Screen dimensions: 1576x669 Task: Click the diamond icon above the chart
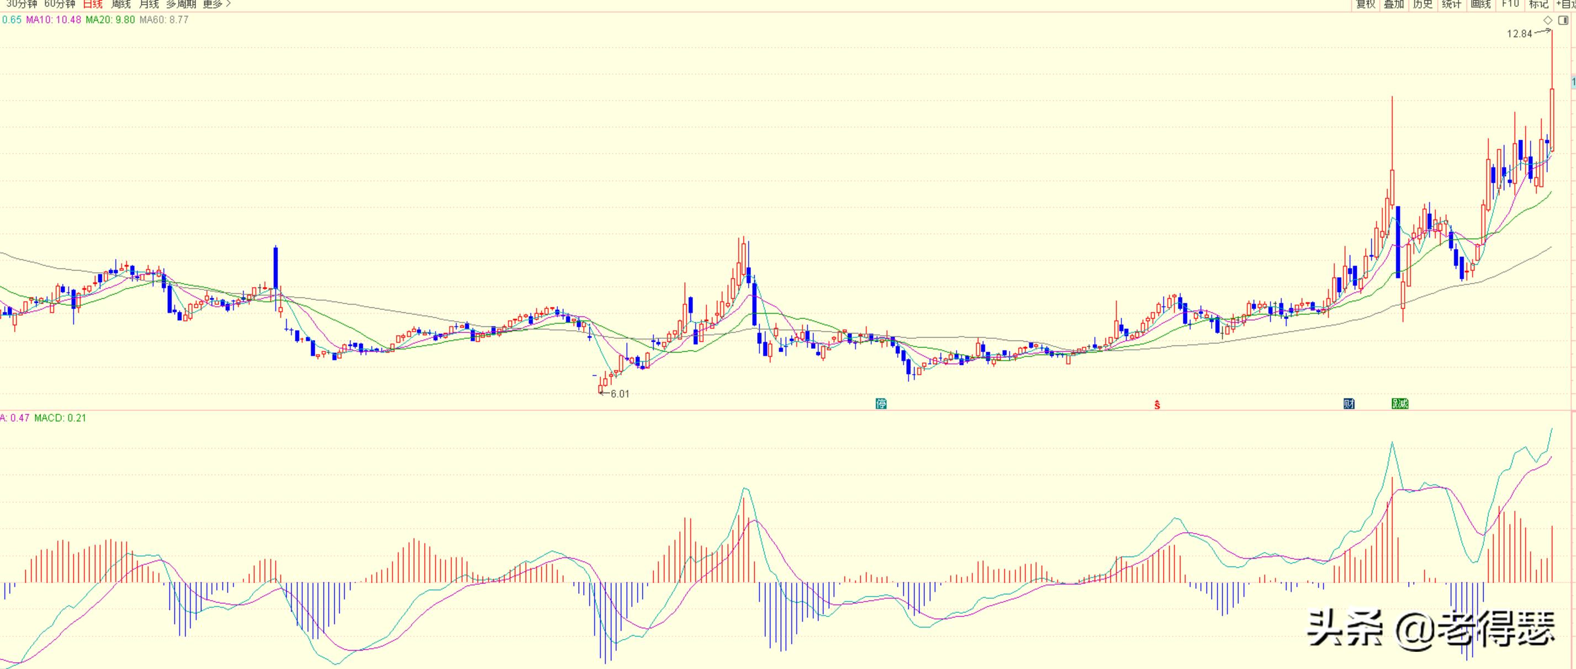[x=1548, y=20]
